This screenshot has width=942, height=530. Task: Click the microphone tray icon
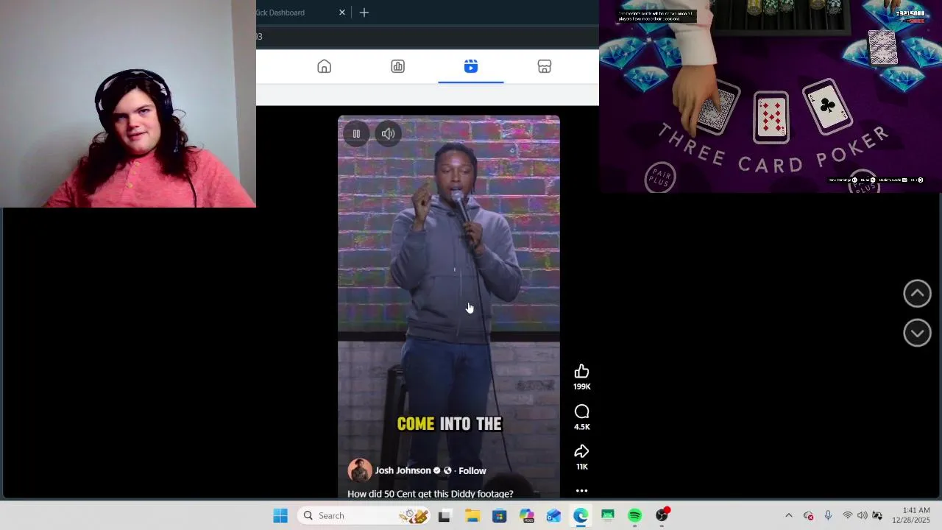(x=828, y=516)
